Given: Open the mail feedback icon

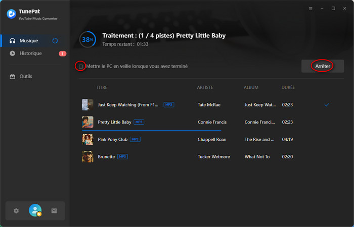Looking at the screenshot, I should [x=54, y=211].
